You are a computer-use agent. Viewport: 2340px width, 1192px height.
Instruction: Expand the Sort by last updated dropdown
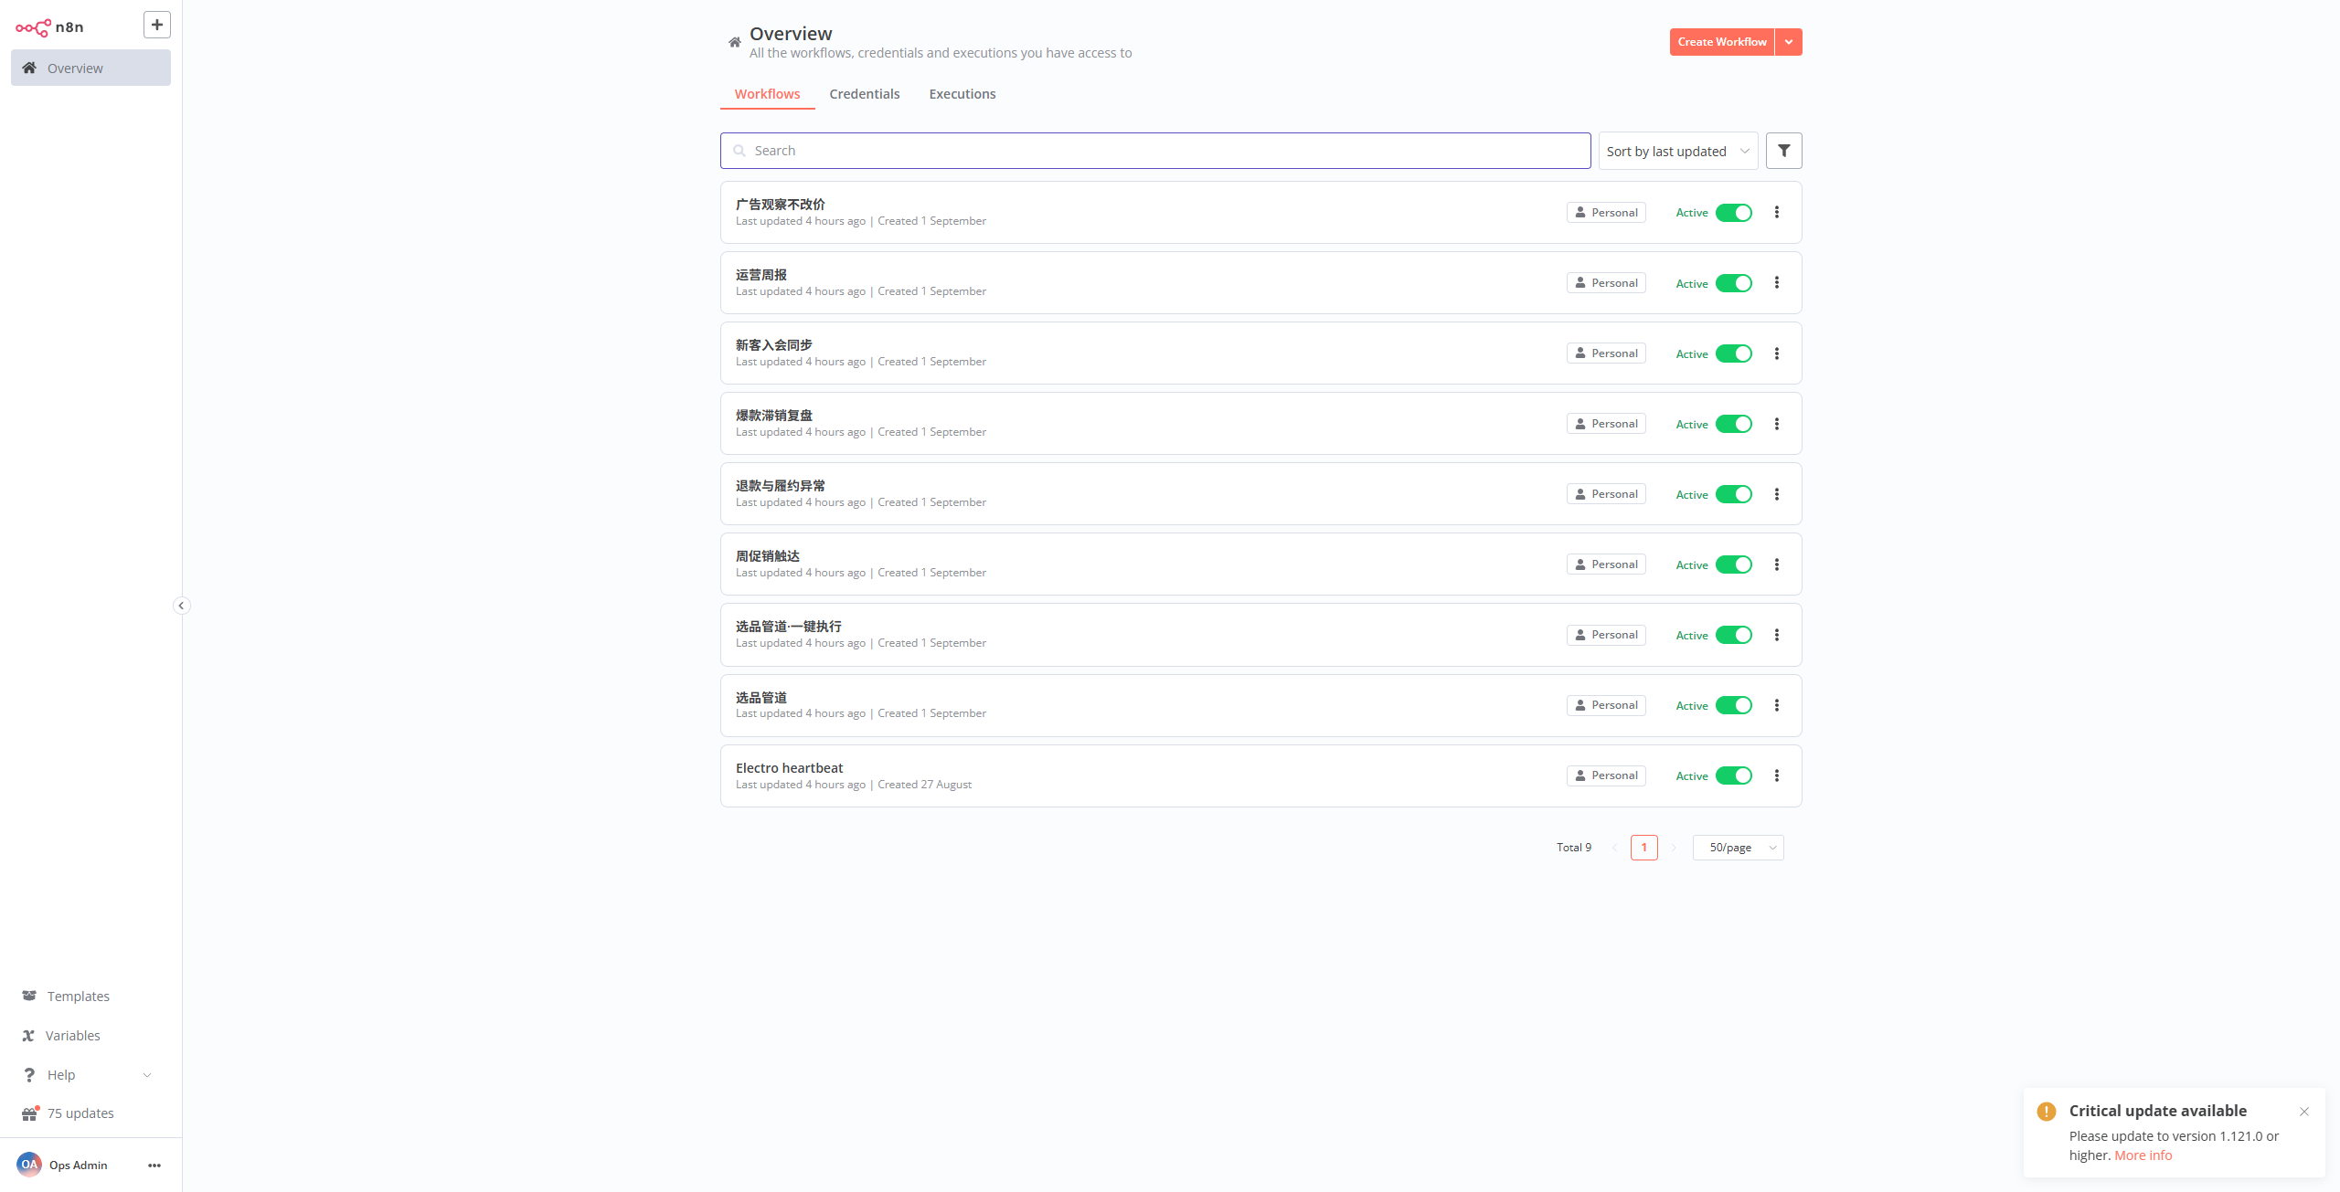click(1678, 151)
